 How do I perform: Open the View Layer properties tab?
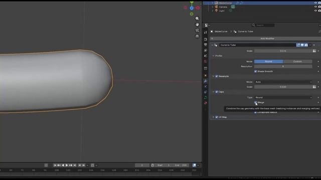click(205, 50)
